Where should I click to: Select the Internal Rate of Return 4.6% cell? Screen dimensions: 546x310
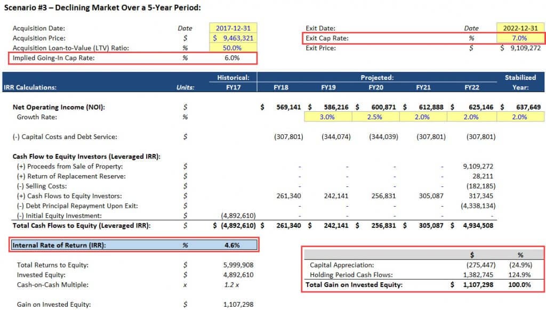(x=232, y=246)
